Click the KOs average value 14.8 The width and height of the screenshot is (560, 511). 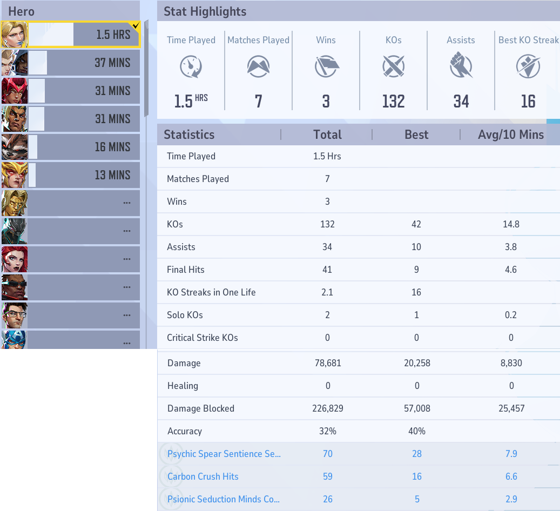(x=511, y=224)
